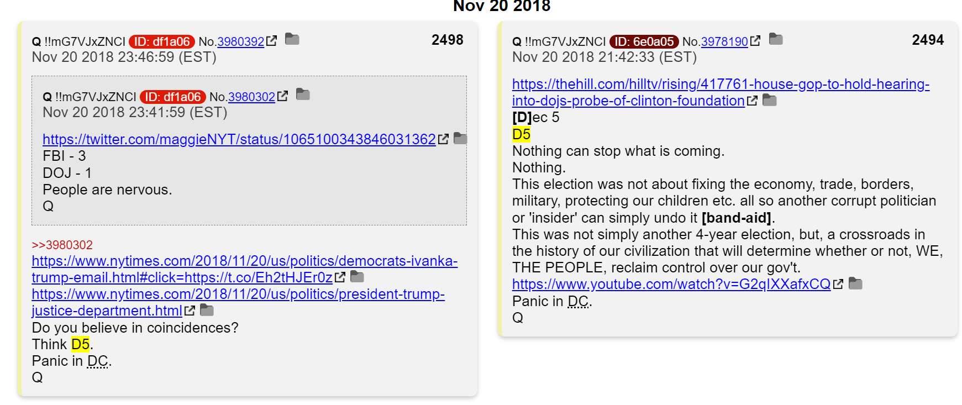Open thehill.com house-gop hearing article link
The height and width of the screenshot is (405, 962).
click(721, 92)
